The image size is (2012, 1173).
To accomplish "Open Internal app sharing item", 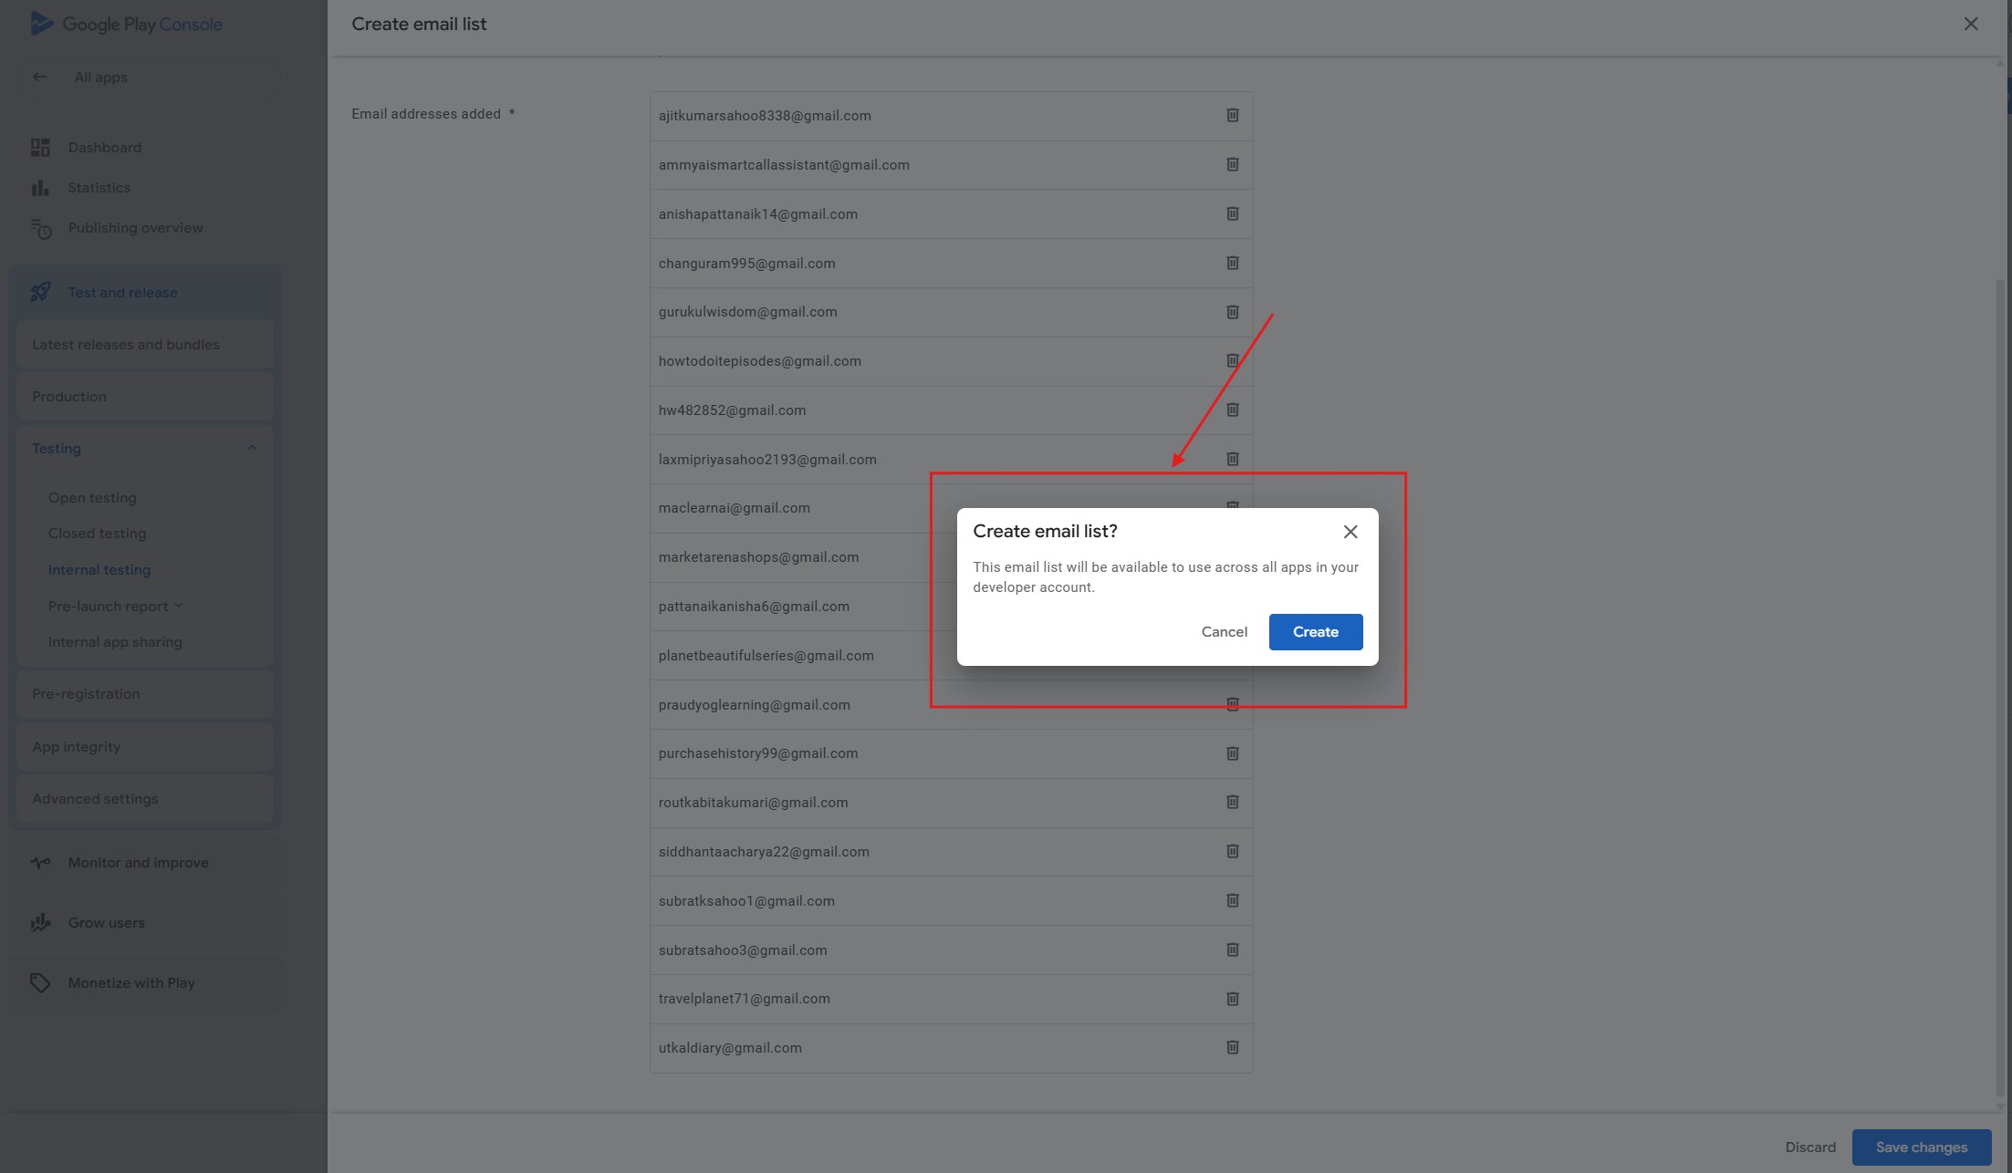I will point(115,642).
